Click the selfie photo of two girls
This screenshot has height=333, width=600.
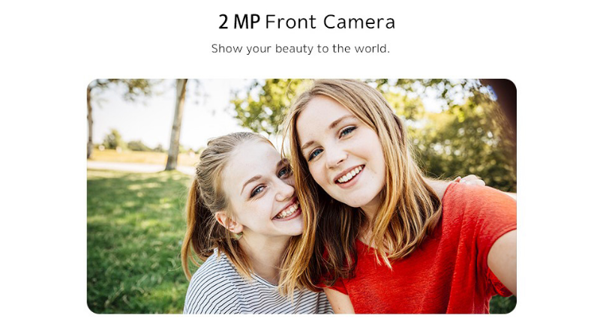[x=301, y=196]
